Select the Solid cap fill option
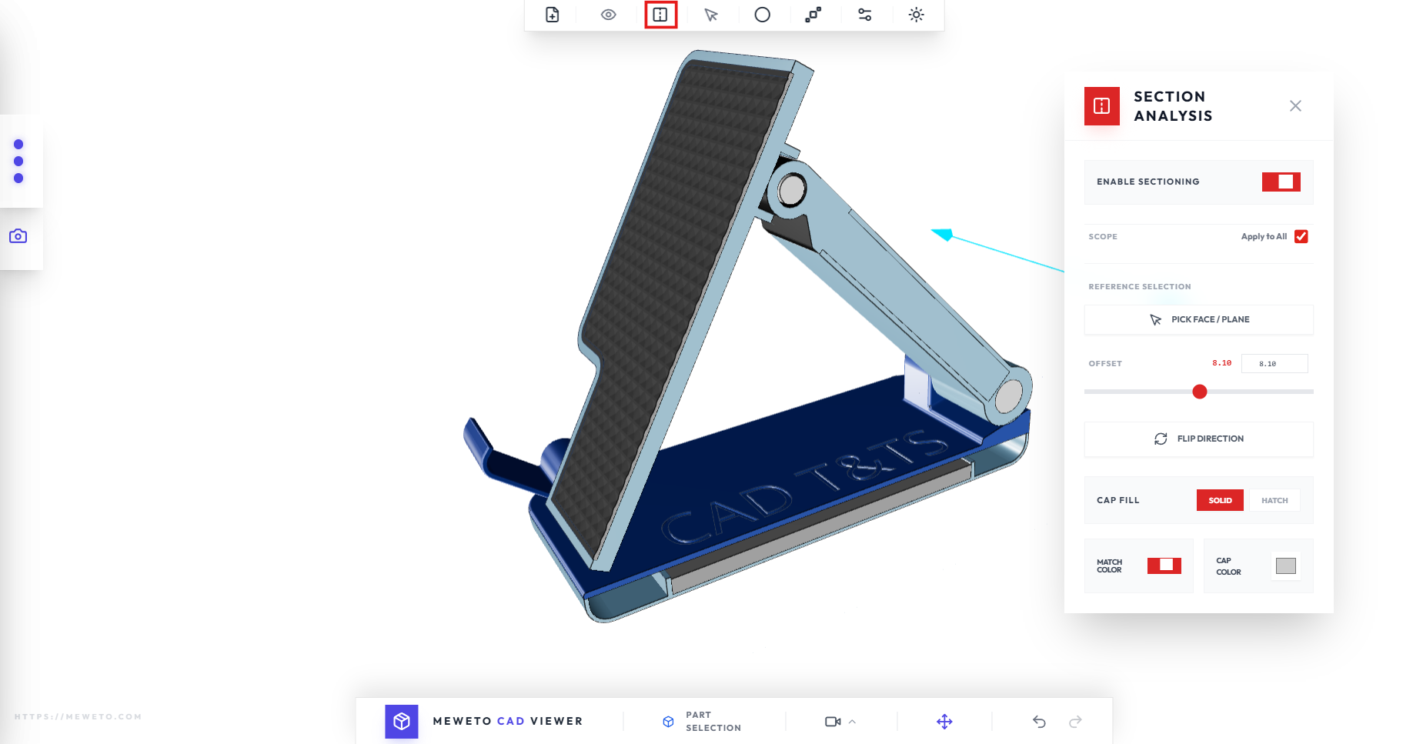The image size is (1413, 744). pos(1220,500)
